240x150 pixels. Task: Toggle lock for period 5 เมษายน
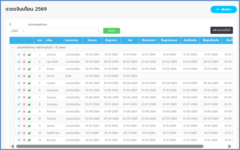click(30, 83)
